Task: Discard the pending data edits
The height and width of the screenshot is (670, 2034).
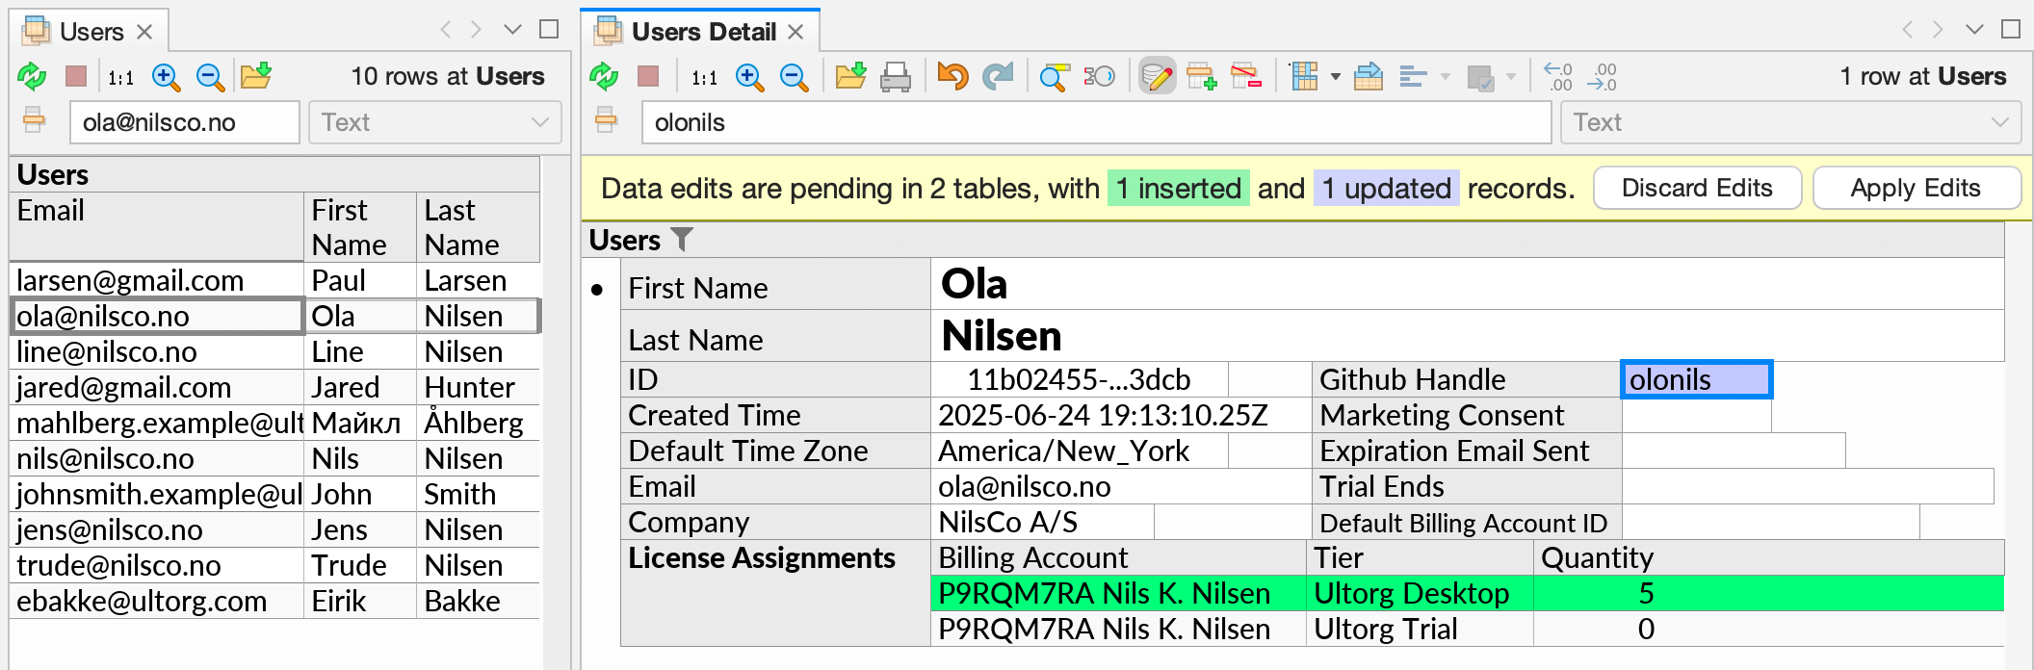Action: coord(1697,188)
